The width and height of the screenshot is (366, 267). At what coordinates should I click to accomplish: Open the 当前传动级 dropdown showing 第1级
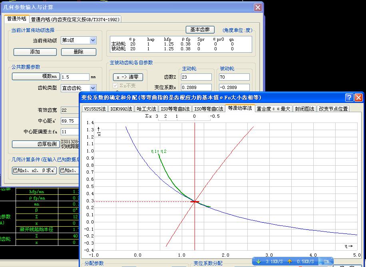click(79, 40)
